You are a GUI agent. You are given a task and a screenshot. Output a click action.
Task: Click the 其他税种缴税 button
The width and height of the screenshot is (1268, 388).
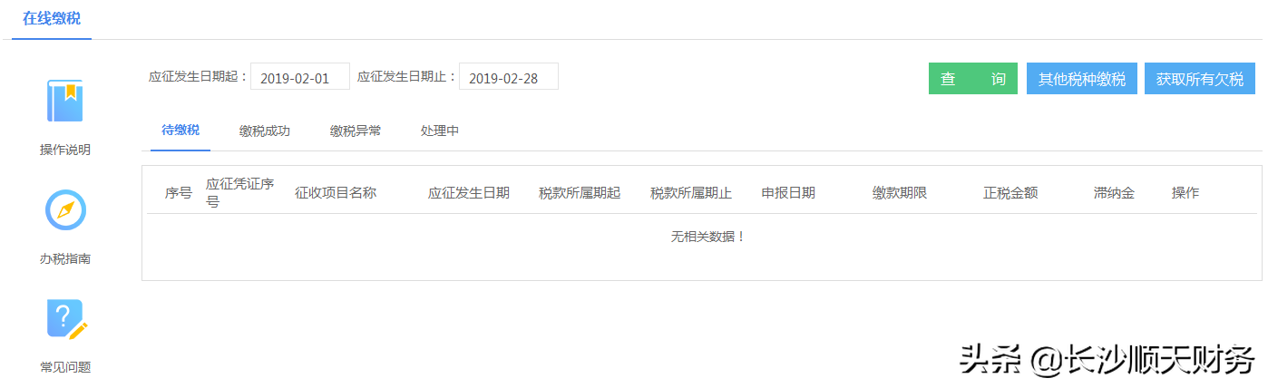click(x=1082, y=79)
